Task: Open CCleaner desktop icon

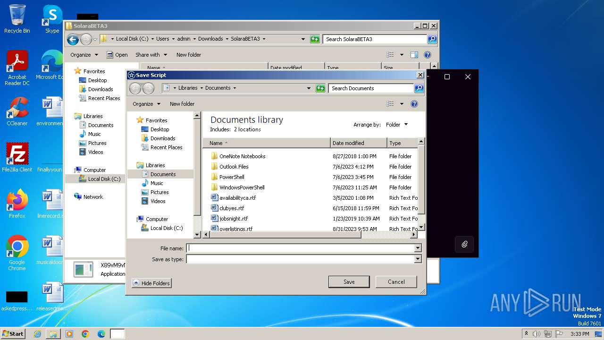Action: (17, 111)
